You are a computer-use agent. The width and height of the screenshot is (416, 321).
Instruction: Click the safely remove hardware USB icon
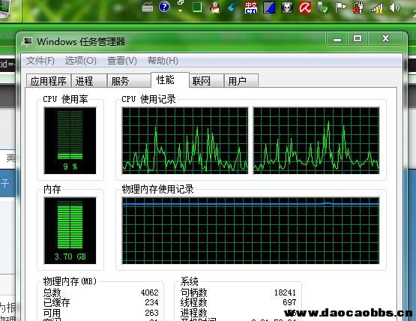[323, 7]
